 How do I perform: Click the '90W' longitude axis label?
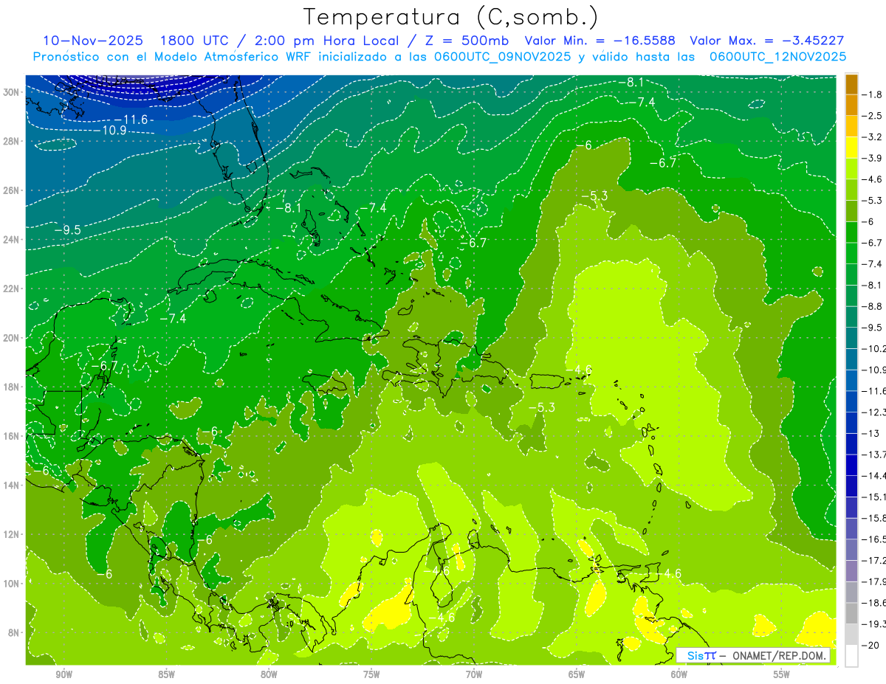[63, 674]
